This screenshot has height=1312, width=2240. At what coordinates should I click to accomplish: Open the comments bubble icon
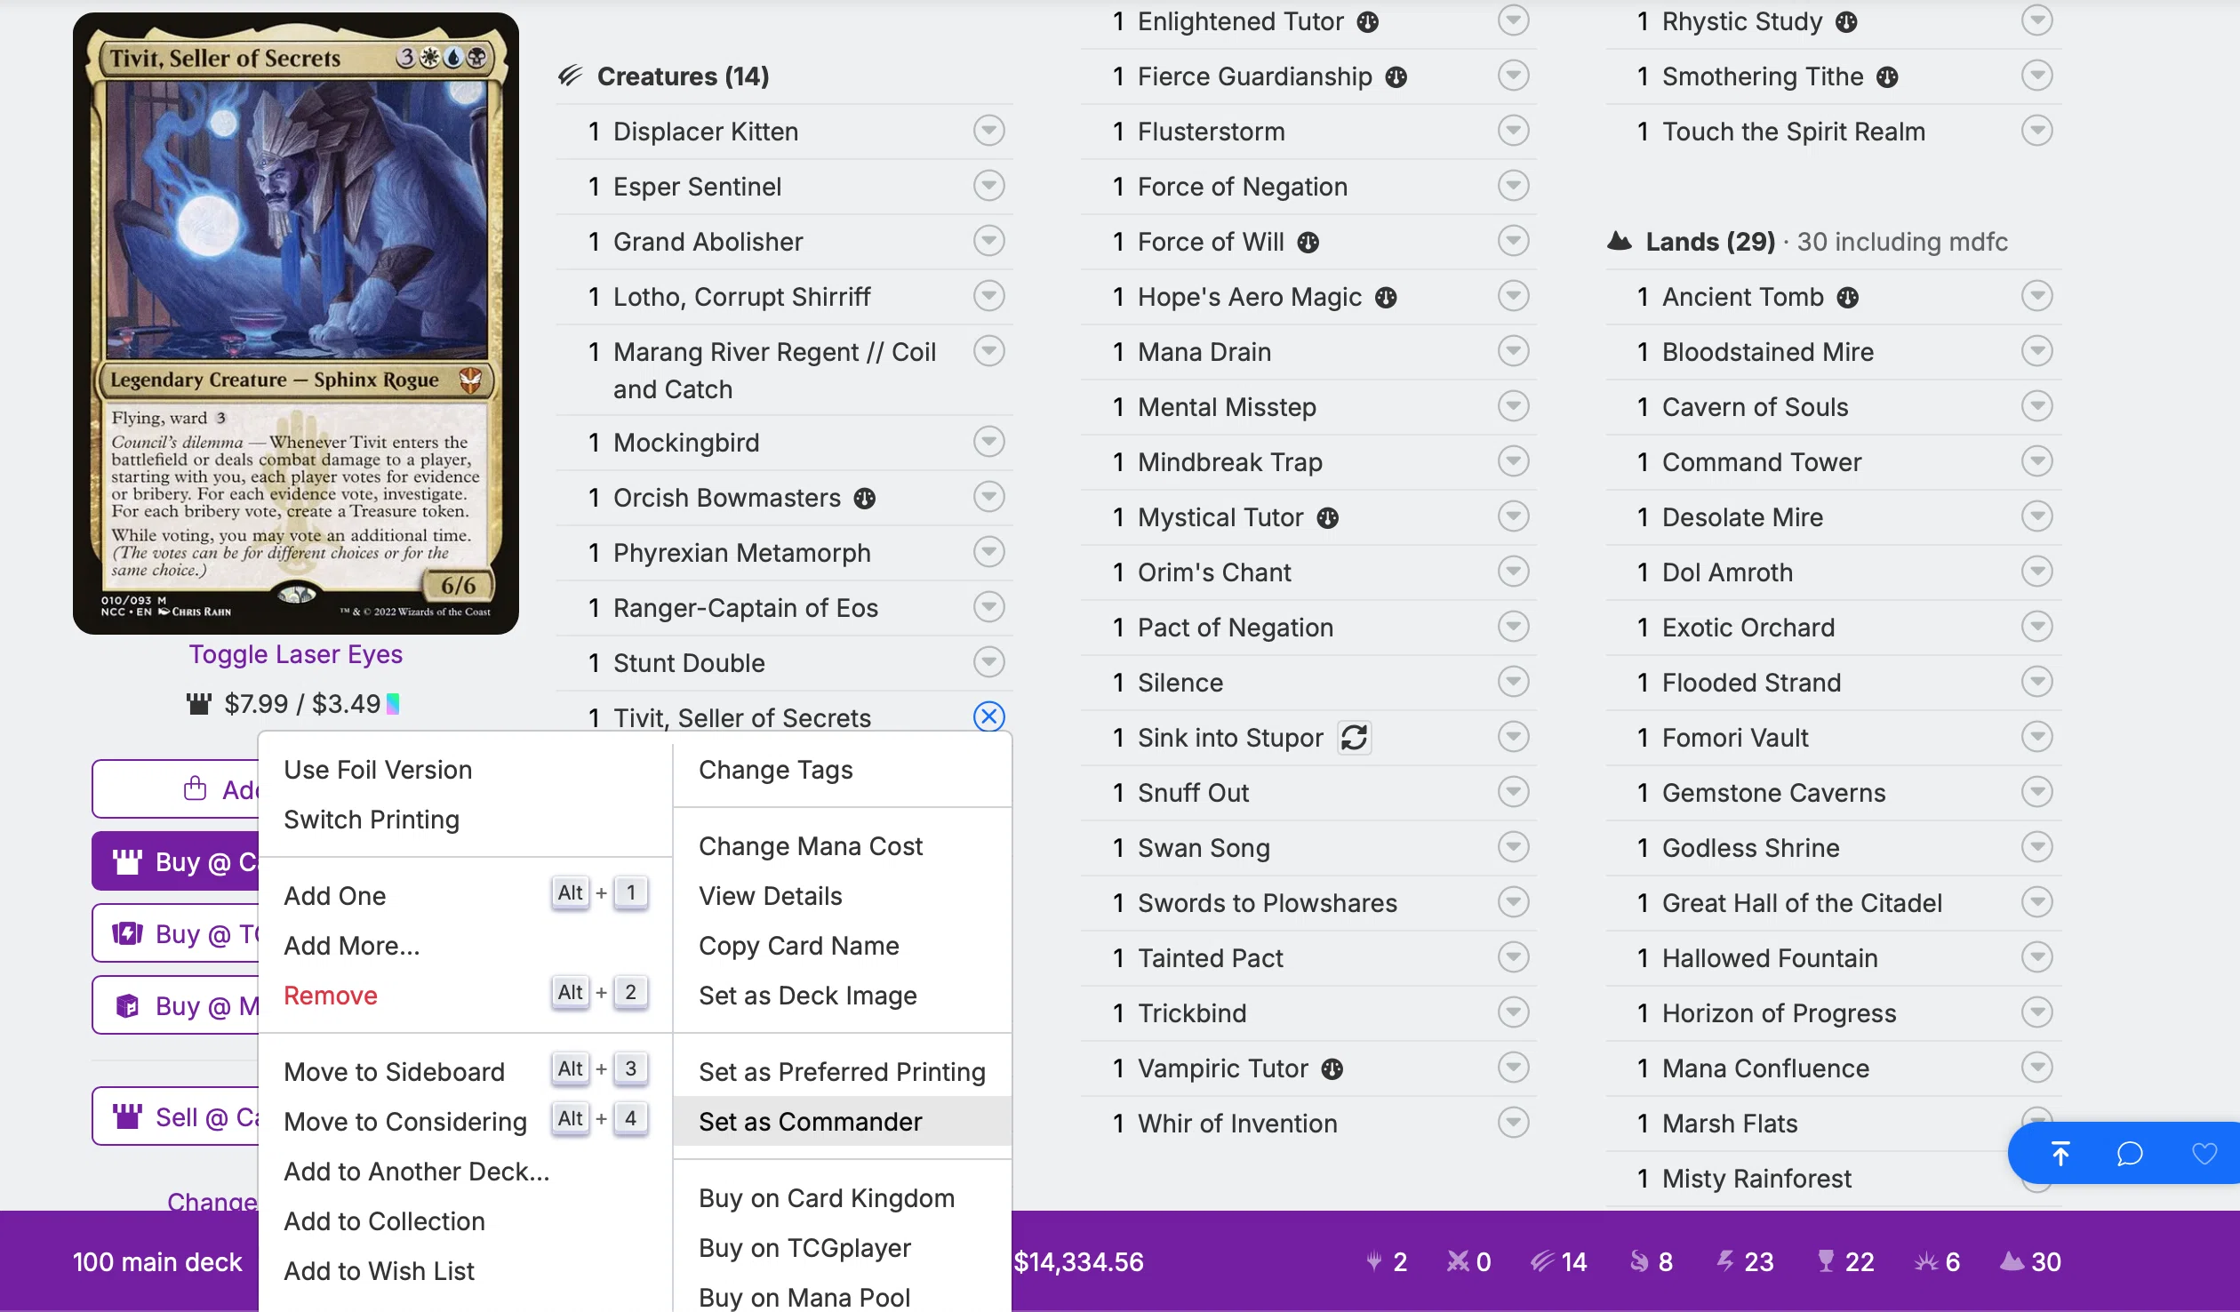[2130, 1154]
